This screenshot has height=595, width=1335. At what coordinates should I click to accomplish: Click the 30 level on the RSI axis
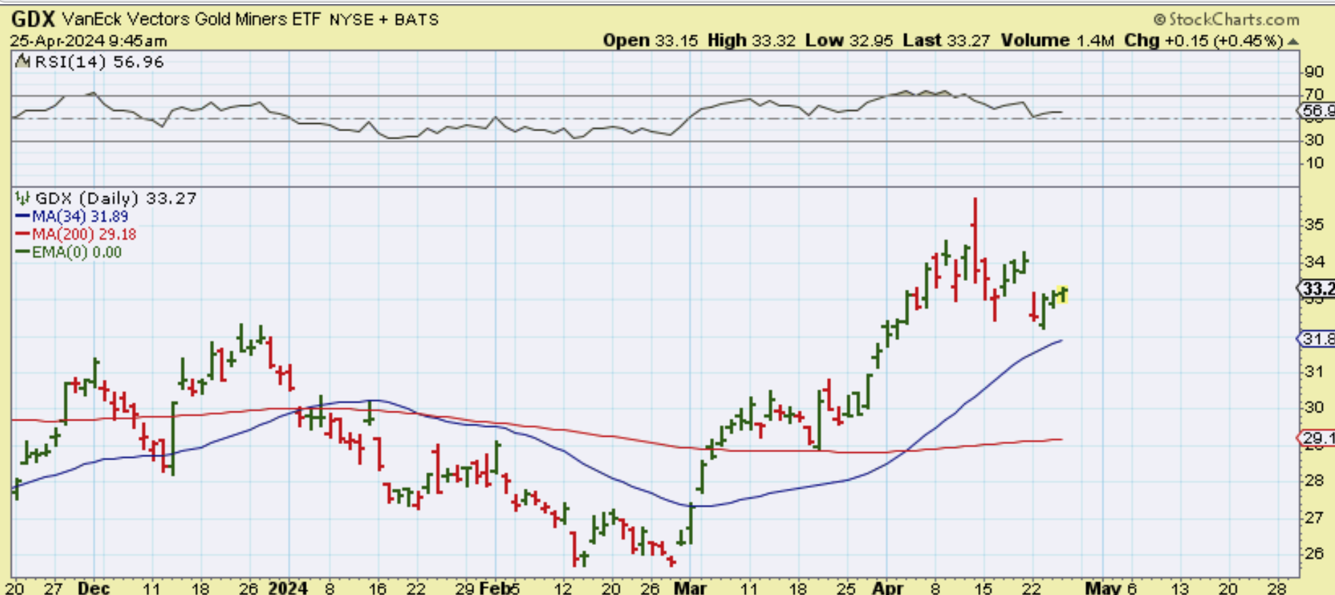tap(1313, 140)
